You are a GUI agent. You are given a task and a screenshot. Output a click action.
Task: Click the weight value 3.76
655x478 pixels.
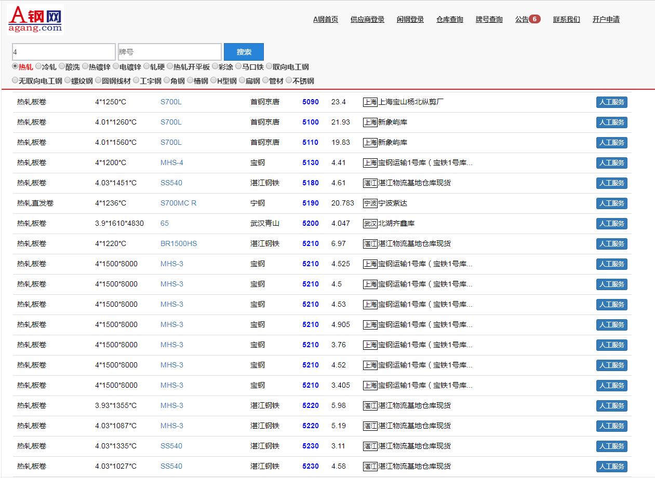(339, 345)
